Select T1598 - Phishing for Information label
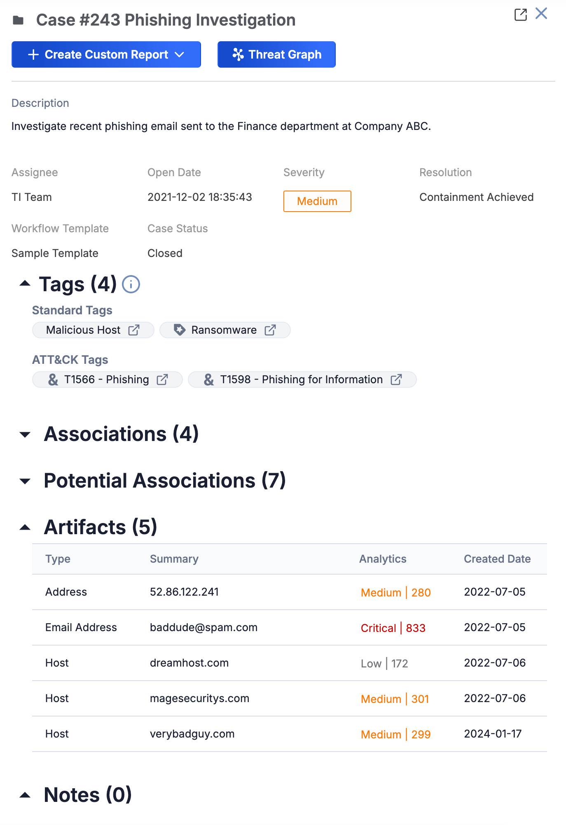The image size is (566, 825). (x=302, y=379)
